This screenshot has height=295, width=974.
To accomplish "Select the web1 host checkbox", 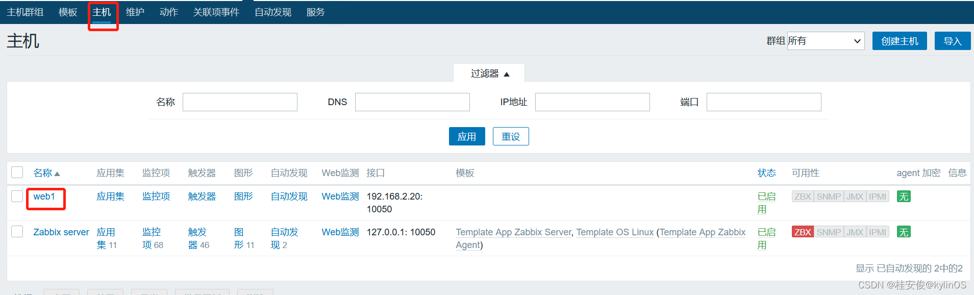I will click(x=17, y=196).
